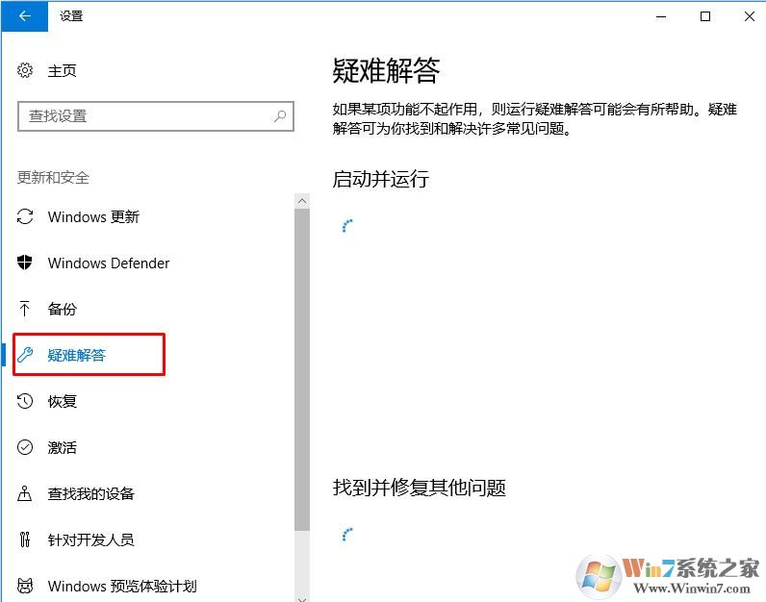Click the Windows 预览体验计划 cat icon

pos(25,586)
